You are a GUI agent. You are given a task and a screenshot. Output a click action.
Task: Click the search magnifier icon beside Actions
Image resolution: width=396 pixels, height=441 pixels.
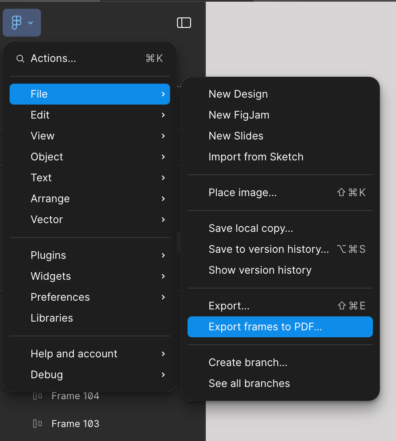[20, 58]
